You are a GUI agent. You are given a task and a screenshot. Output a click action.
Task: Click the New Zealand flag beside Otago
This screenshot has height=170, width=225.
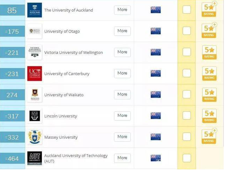click(155, 31)
